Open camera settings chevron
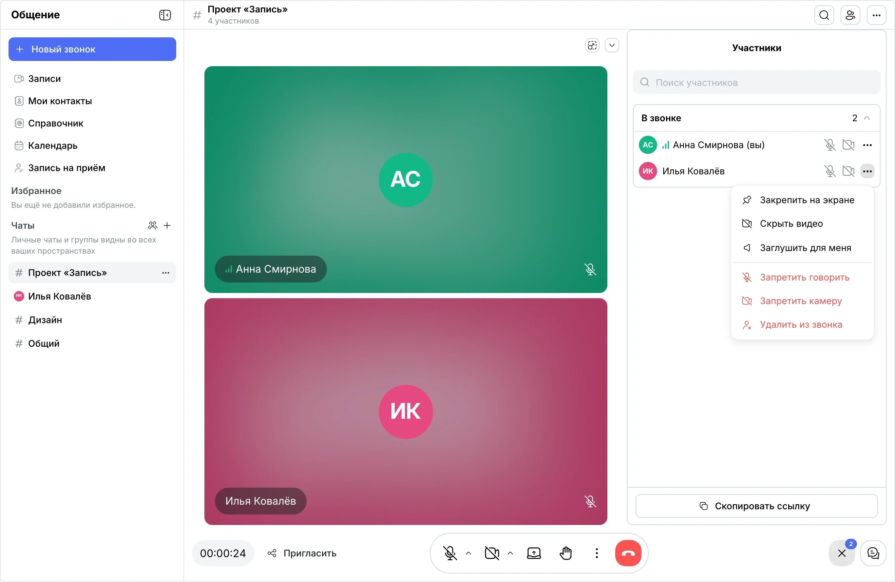This screenshot has width=895, height=582. [510, 553]
